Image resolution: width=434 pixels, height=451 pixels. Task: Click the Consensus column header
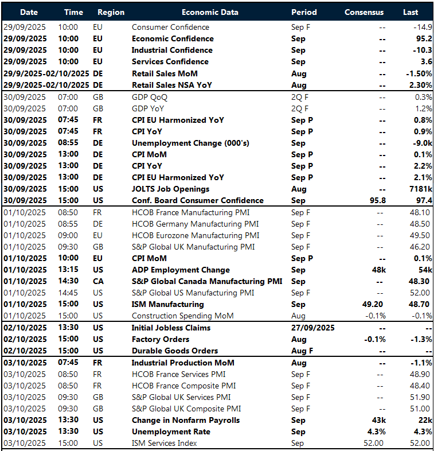click(x=364, y=12)
